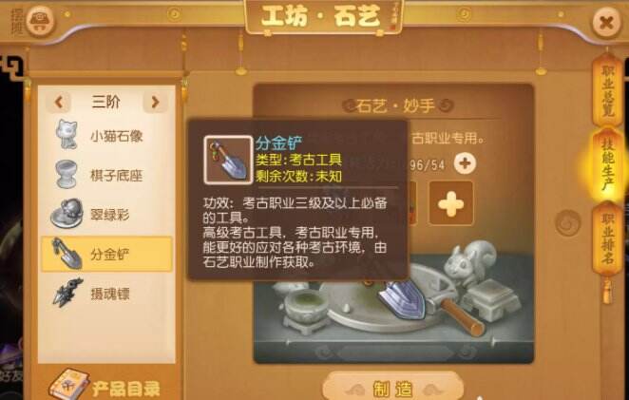Go to next tier with right arrow
Image resolution: width=629 pixels, height=400 pixels.
tap(155, 103)
